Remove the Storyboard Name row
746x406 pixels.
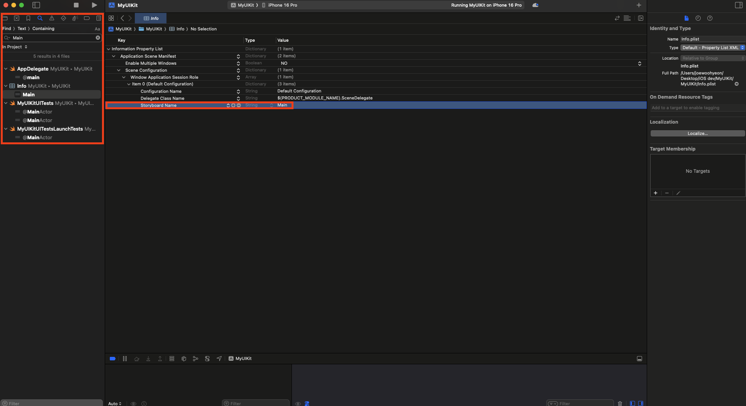(239, 105)
